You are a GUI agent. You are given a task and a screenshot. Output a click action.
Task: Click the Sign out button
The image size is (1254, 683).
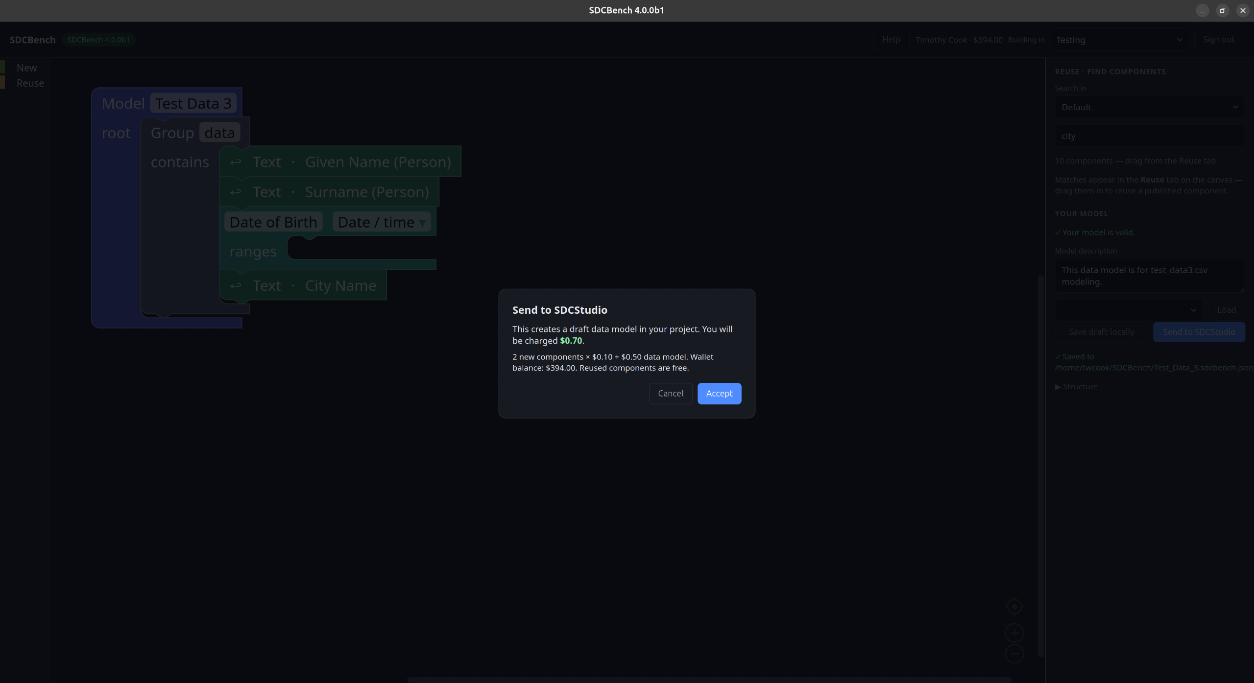tap(1219, 40)
